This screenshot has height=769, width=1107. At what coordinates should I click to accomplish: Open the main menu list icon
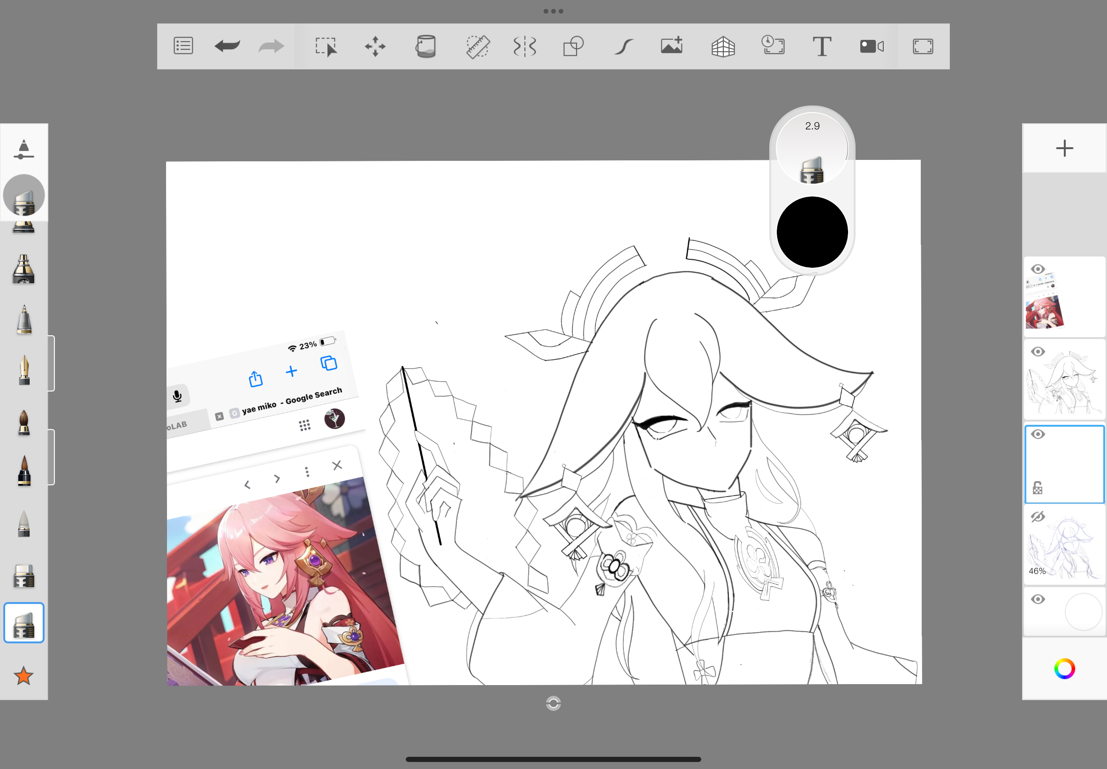pyautogui.click(x=183, y=46)
